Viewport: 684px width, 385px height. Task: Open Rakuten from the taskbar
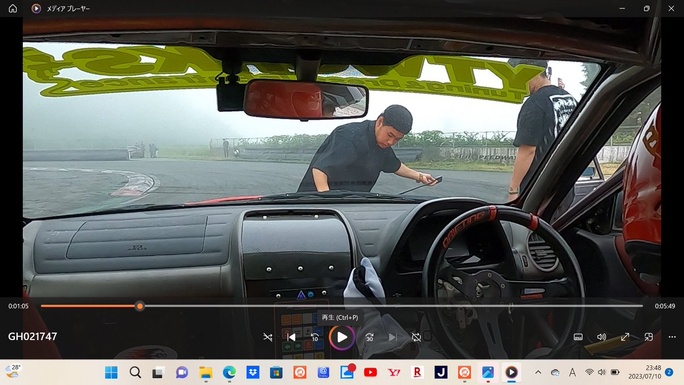417,372
